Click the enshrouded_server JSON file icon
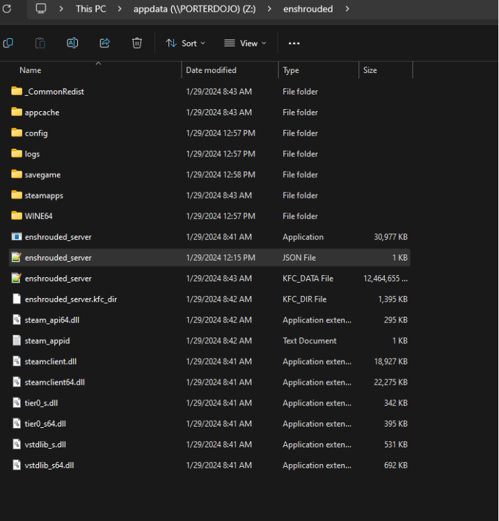 (17, 257)
